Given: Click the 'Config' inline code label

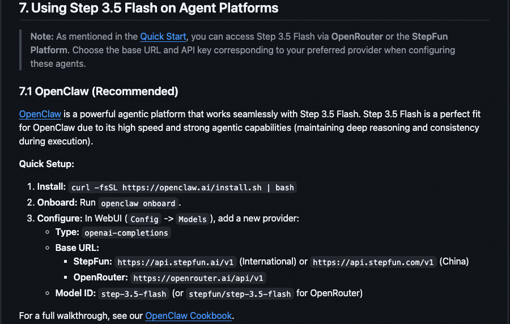Looking at the screenshot, I should click(144, 219).
